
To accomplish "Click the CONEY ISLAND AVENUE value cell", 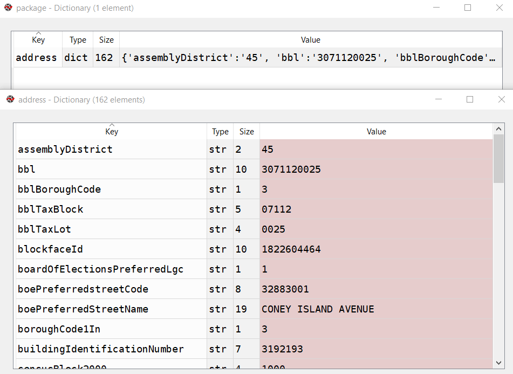I will click(318, 309).
